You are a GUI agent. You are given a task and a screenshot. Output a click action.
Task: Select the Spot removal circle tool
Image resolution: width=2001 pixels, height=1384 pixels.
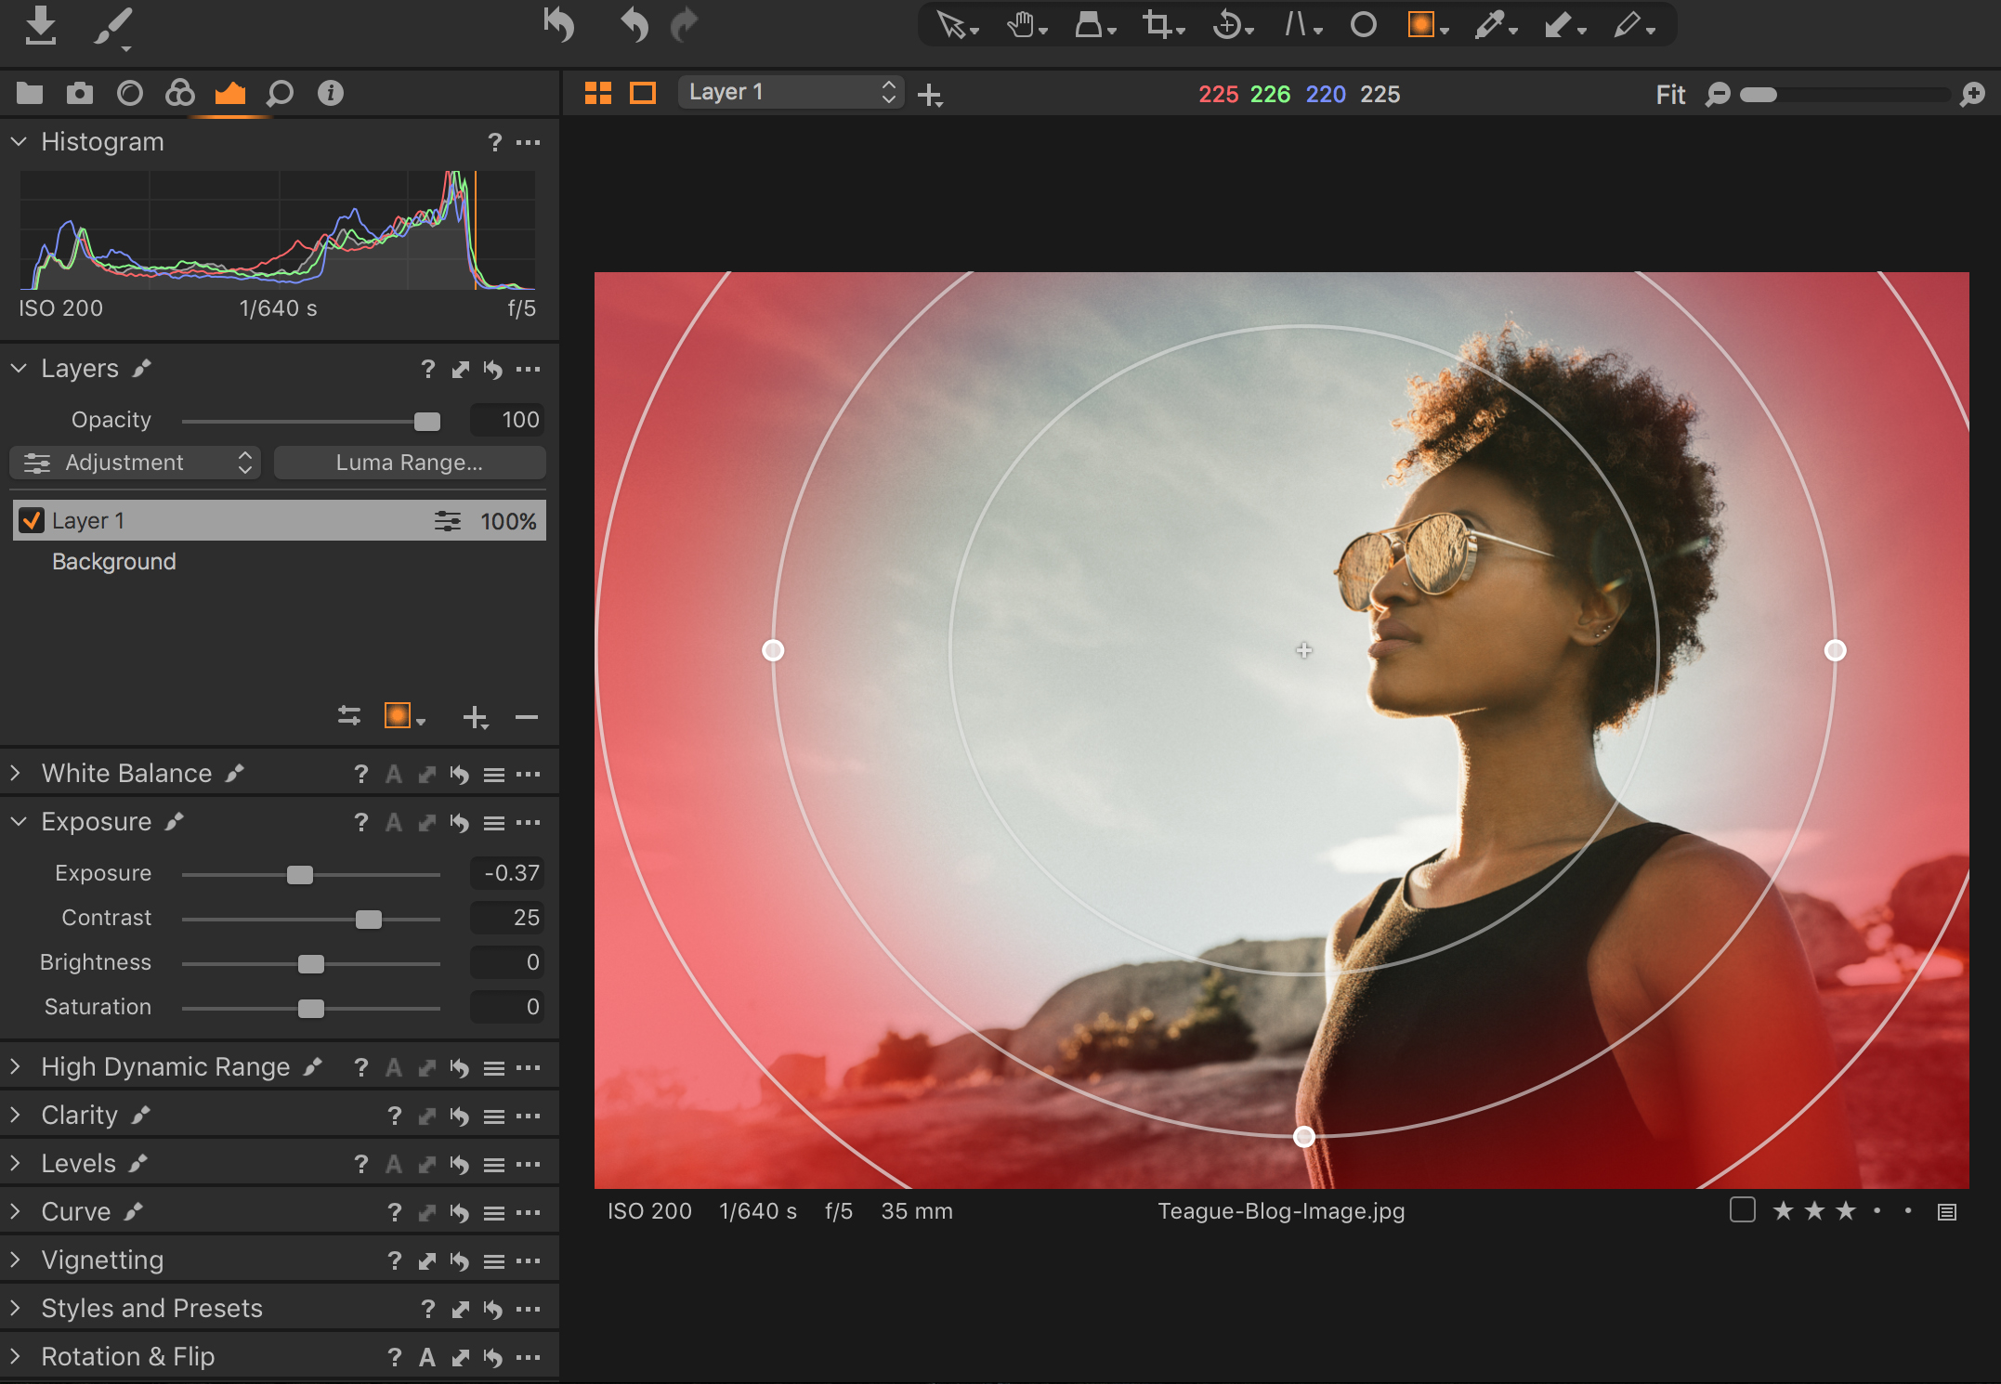[1363, 24]
